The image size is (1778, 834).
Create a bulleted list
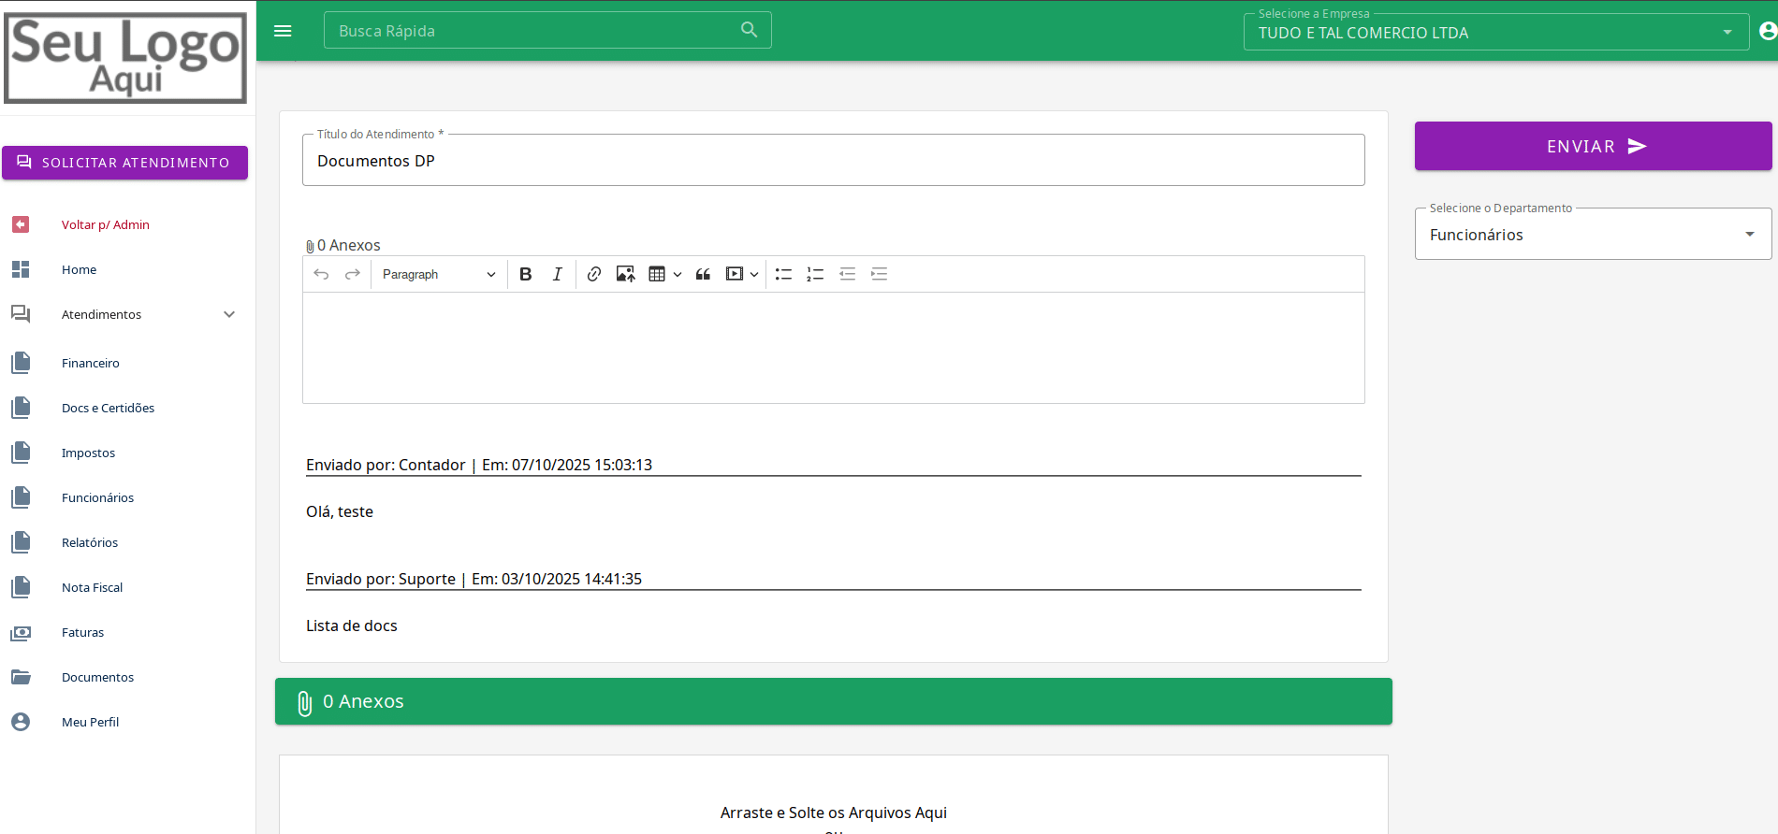(783, 274)
